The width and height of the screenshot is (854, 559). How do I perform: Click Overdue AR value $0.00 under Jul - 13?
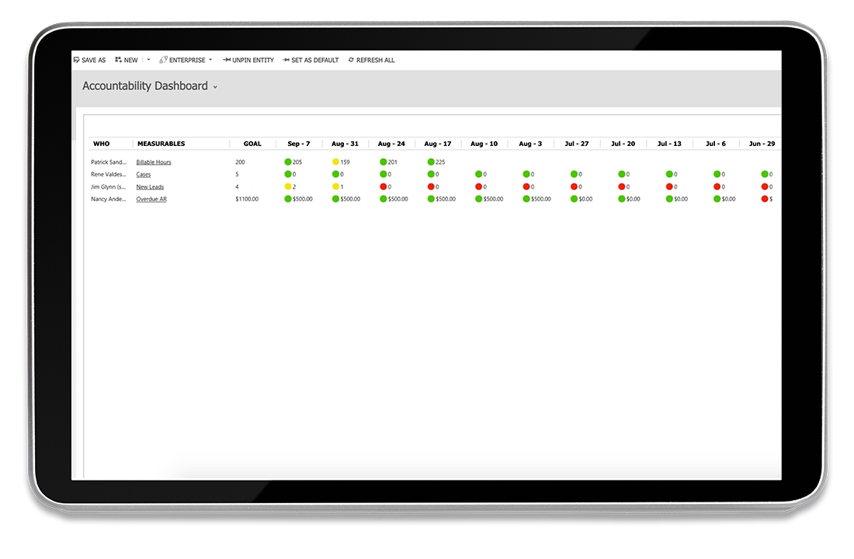point(681,200)
